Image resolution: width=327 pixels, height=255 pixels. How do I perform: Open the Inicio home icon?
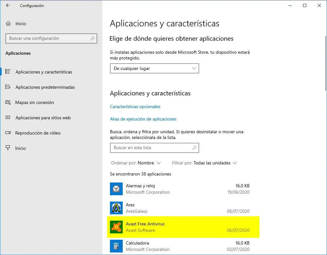tap(8, 24)
